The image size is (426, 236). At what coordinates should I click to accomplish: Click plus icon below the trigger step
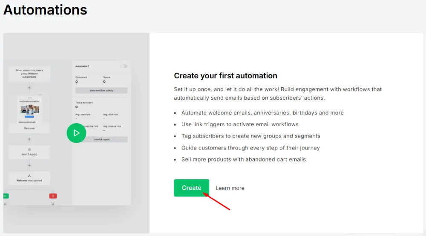(29, 88)
